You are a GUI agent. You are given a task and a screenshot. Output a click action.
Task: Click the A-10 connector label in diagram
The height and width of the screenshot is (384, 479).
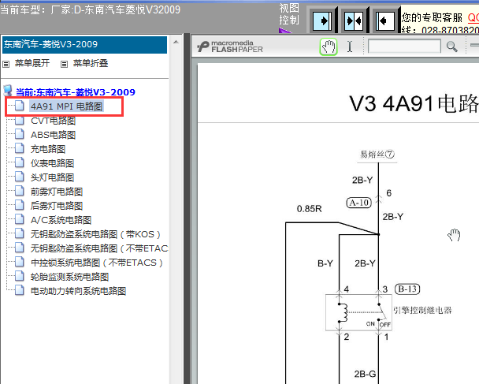click(358, 203)
